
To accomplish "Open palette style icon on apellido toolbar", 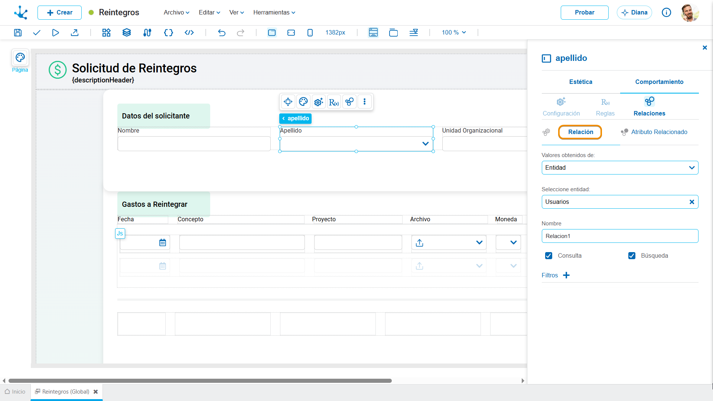I will 303,102.
